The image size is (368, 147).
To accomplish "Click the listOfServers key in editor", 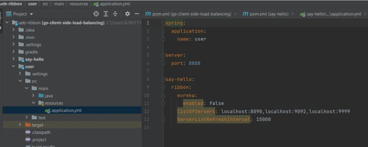I will pyautogui.click(x=196, y=112).
